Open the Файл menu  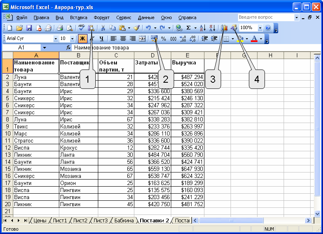(22, 17)
